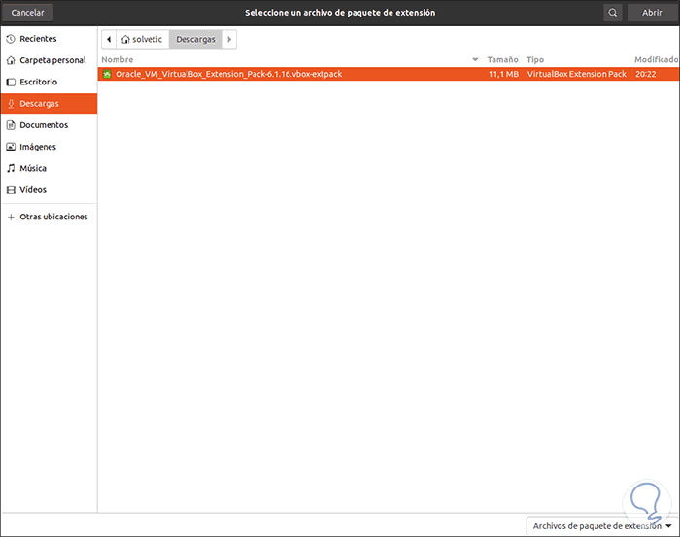Go forward with the right path arrow

pyautogui.click(x=229, y=40)
